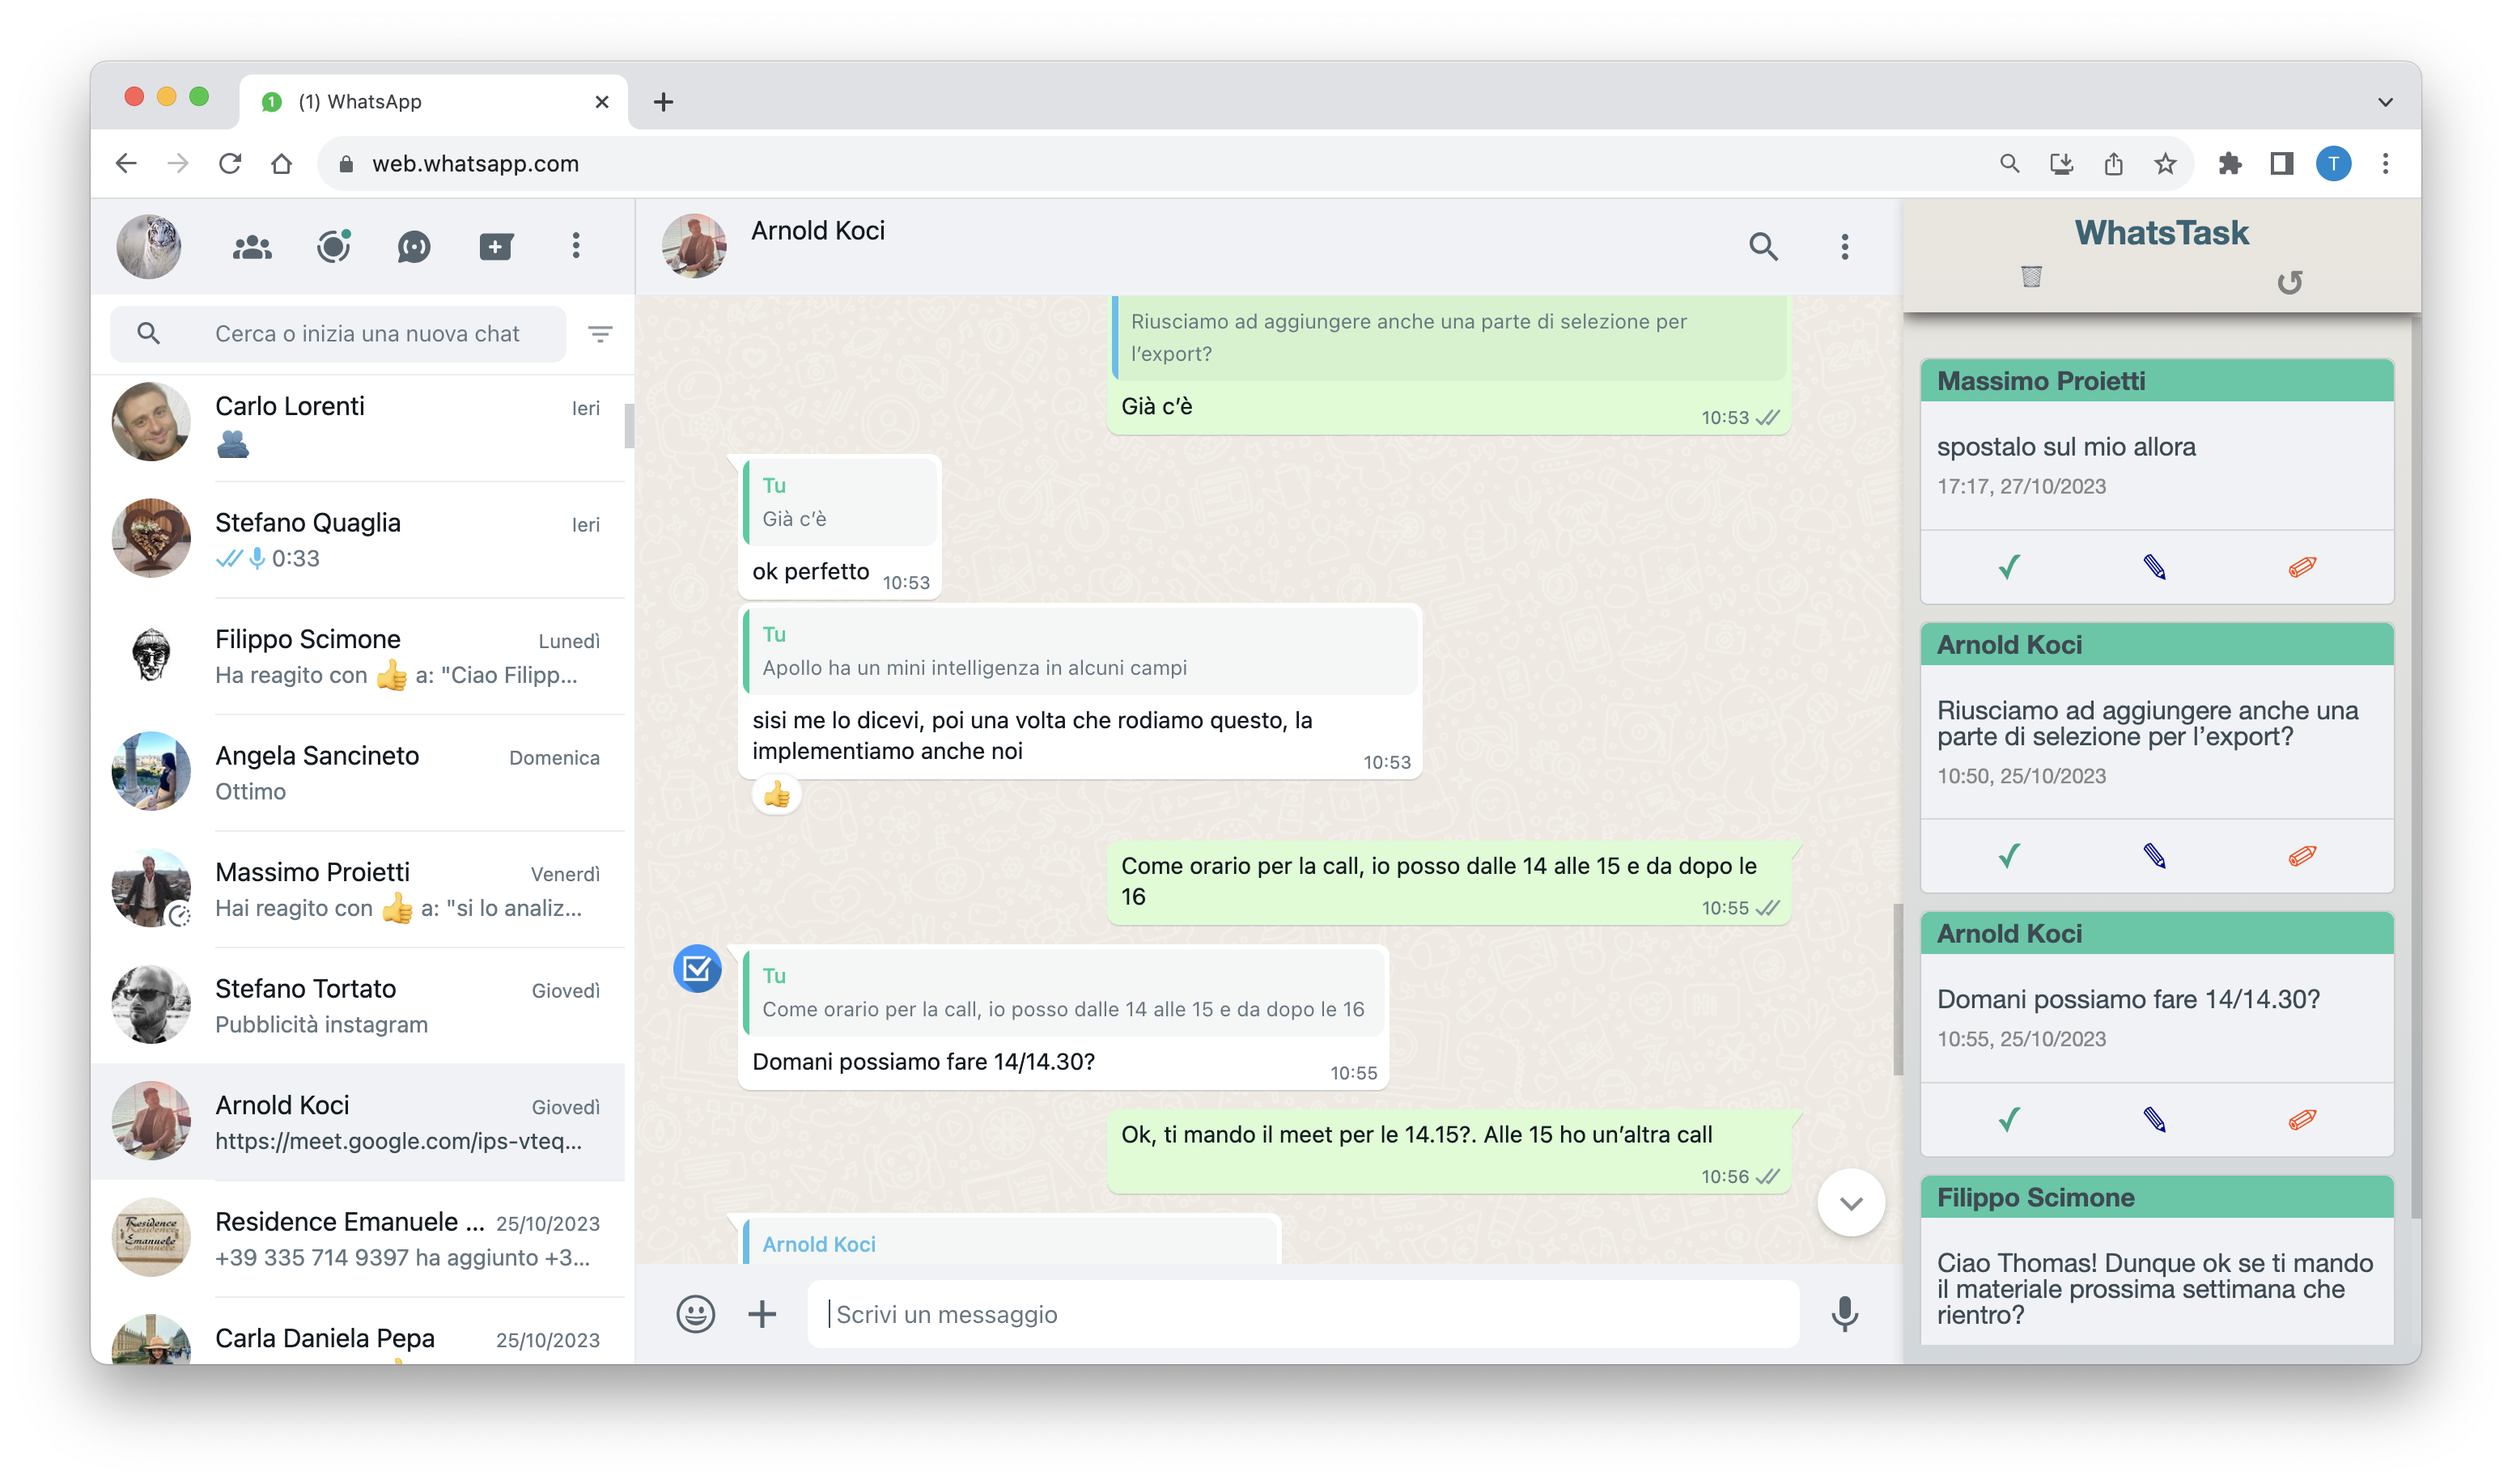Open the Stefano Quaglia chat

357,540
